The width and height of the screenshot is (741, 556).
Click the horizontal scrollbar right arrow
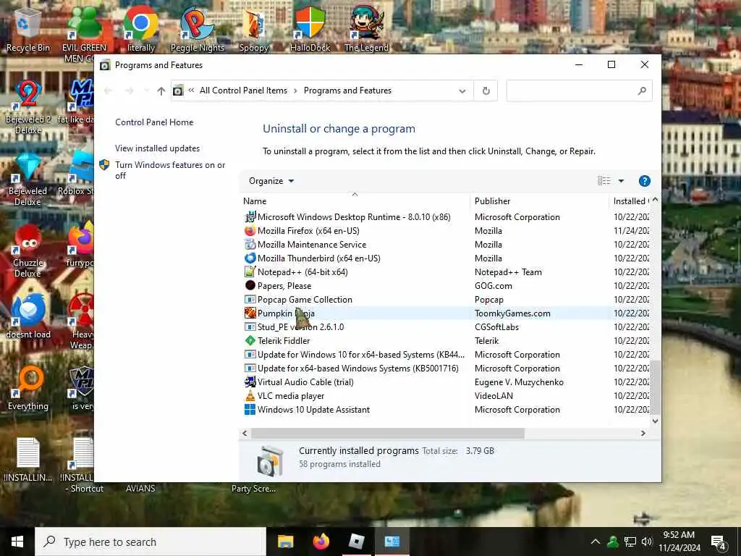643,433
